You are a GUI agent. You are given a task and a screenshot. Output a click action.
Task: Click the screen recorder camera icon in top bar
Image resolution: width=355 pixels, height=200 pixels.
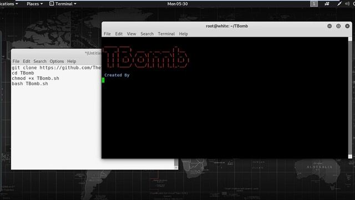coord(327,4)
